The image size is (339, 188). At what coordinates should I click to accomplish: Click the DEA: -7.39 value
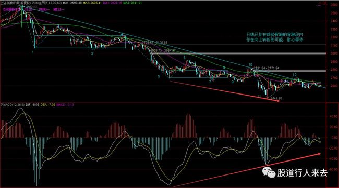(48, 105)
